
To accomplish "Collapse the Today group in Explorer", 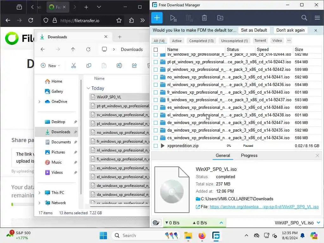I will (x=89, y=88).
